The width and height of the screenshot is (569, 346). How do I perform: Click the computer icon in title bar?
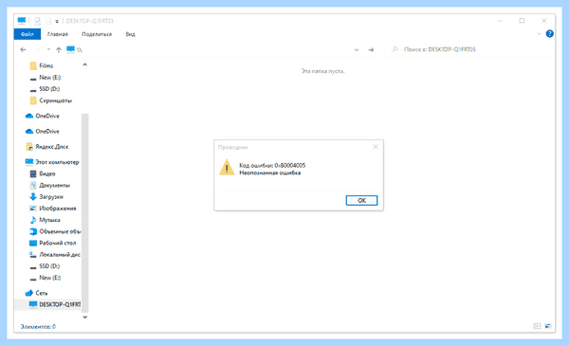22,21
